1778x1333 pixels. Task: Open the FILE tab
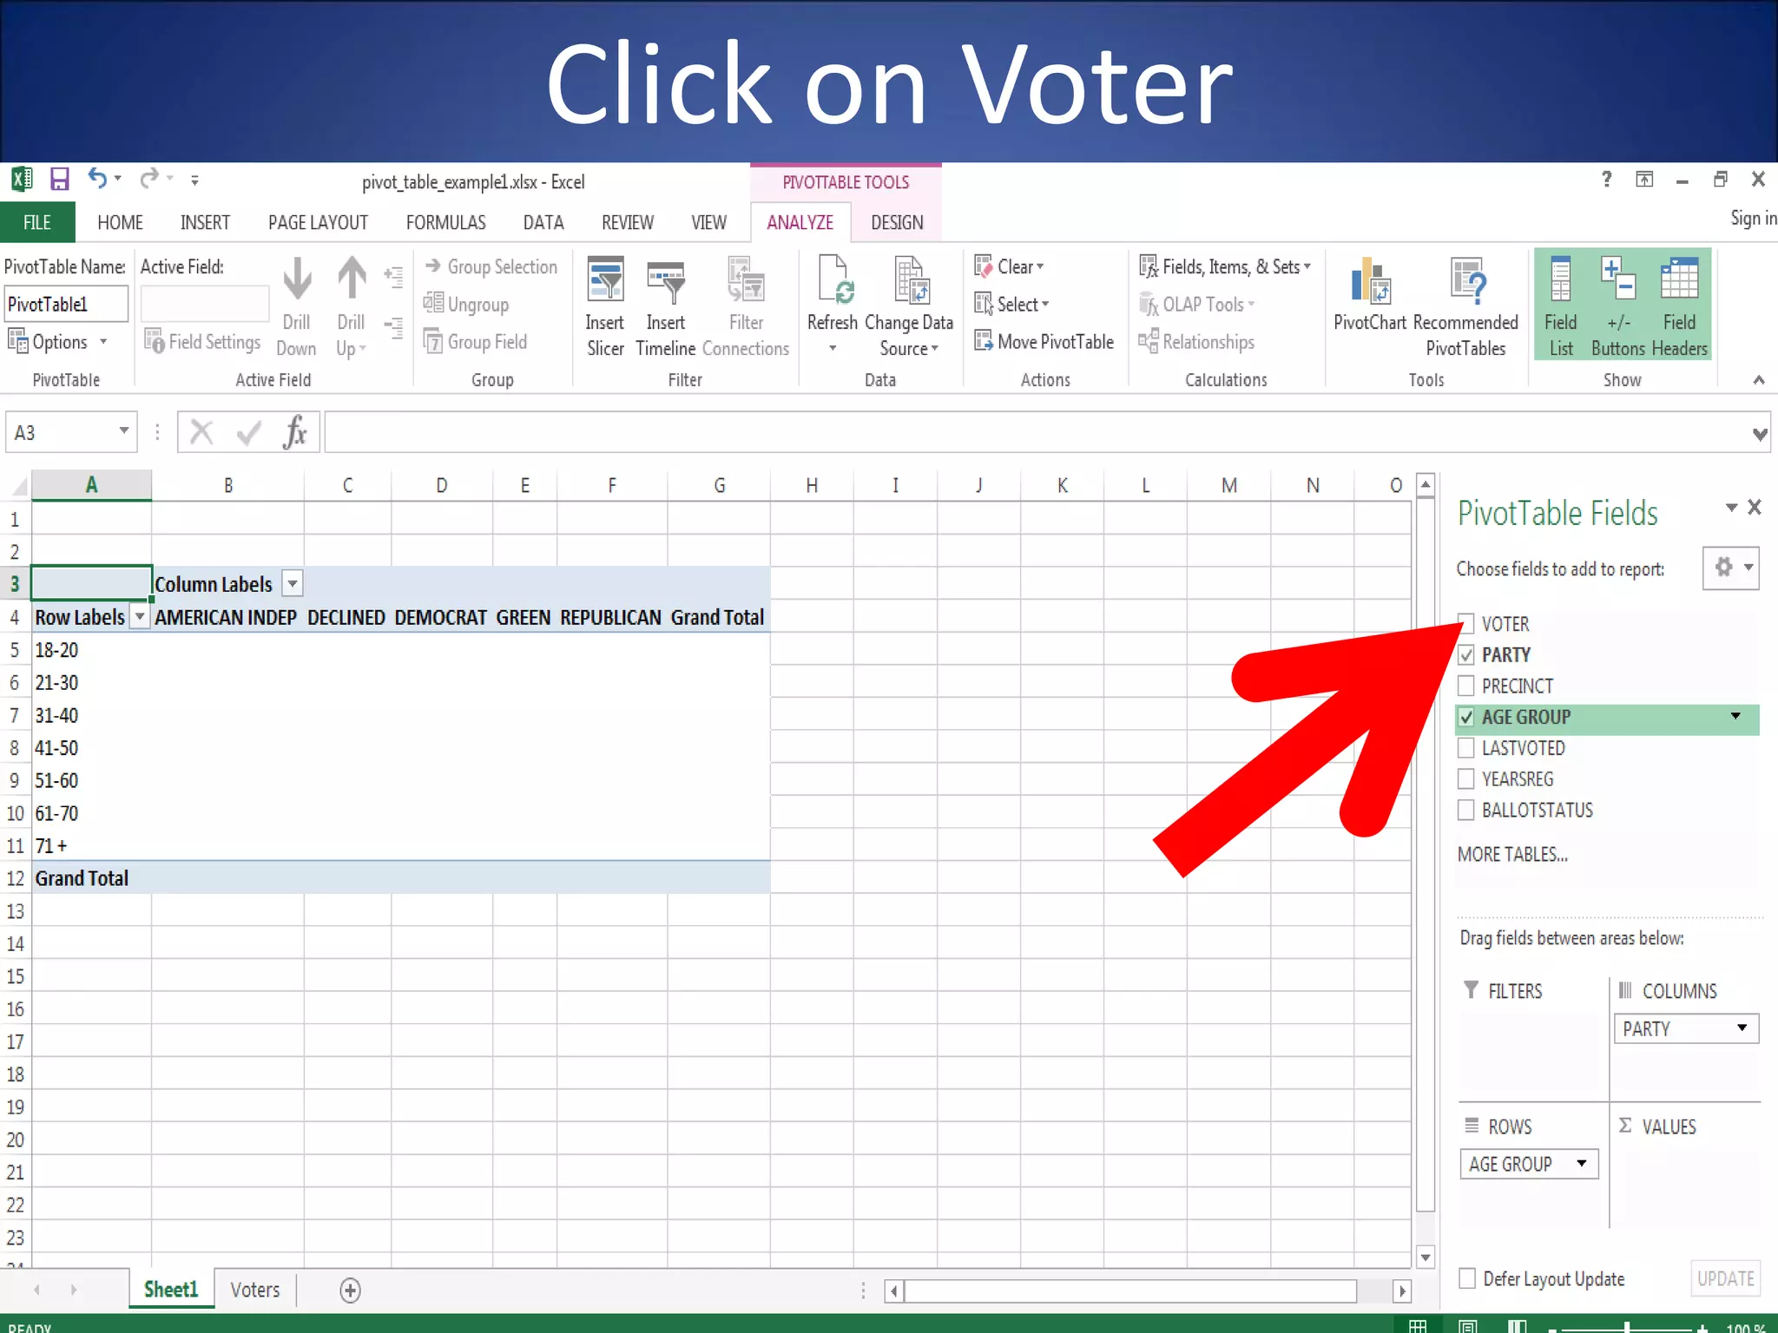[x=37, y=222]
